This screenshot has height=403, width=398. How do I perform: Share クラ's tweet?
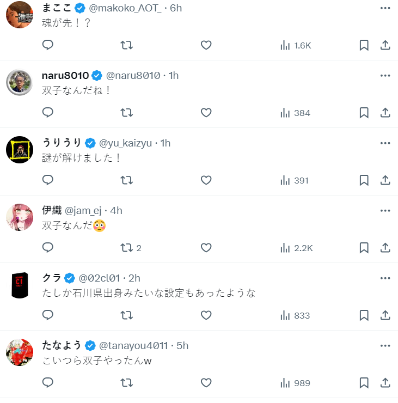click(385, 315)
